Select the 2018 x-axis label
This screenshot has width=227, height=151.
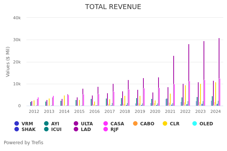[x=125, y=112]
